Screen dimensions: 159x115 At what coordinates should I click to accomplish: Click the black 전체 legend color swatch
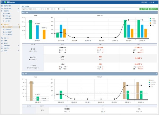pos(150,25)
